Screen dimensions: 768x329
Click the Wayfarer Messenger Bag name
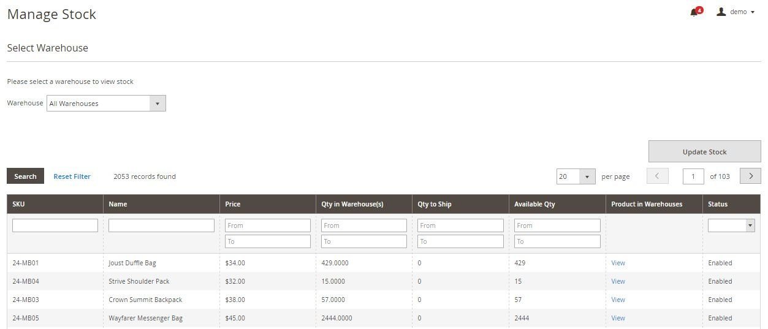(x=146, y=318)
